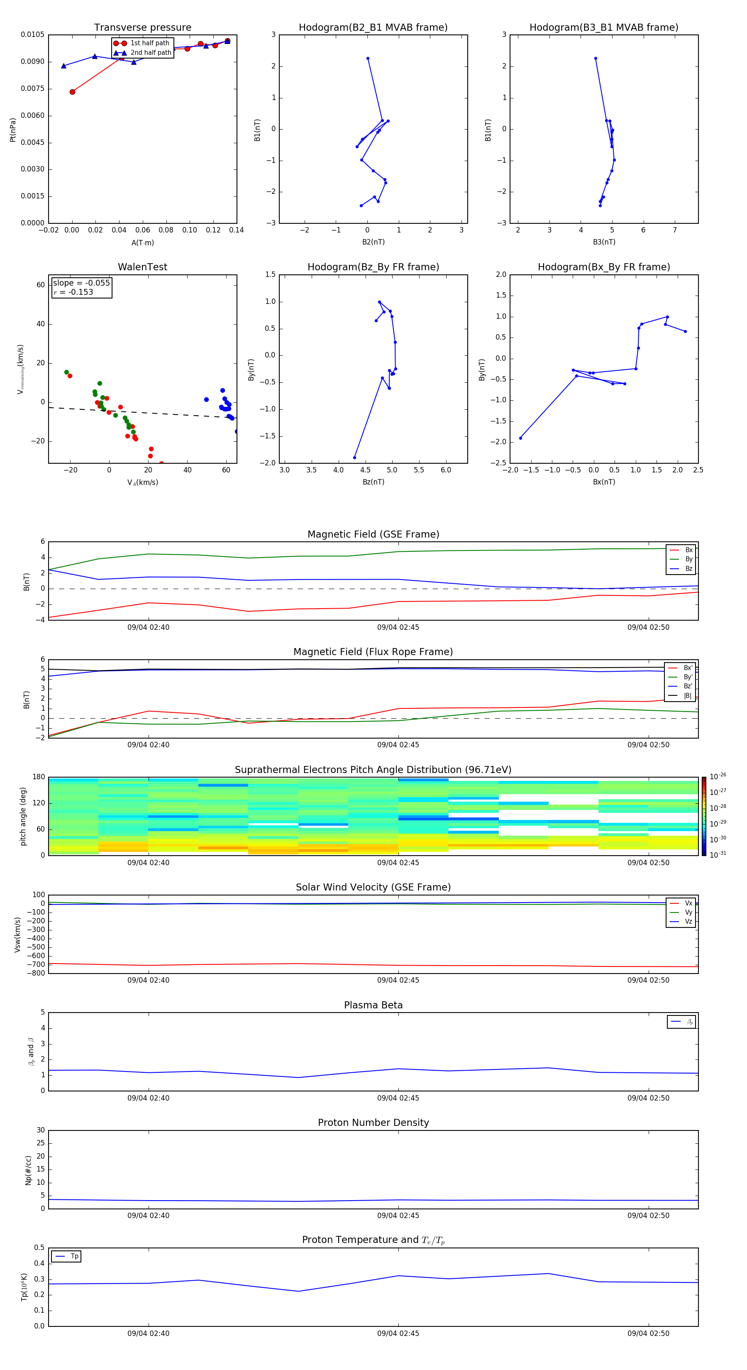Click the 'Hodogram(B2_B1 MVAB frame)' title
The image size is (747, 1370).
coord(373,28)
